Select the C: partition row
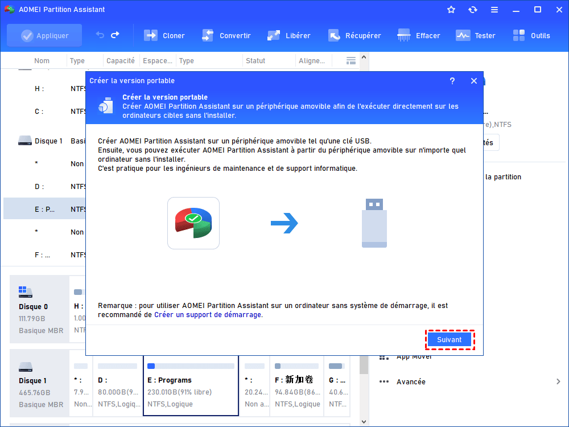 click(x=44, y=112)
